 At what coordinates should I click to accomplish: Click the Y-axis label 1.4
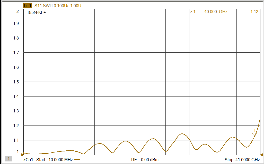(16, 96)
